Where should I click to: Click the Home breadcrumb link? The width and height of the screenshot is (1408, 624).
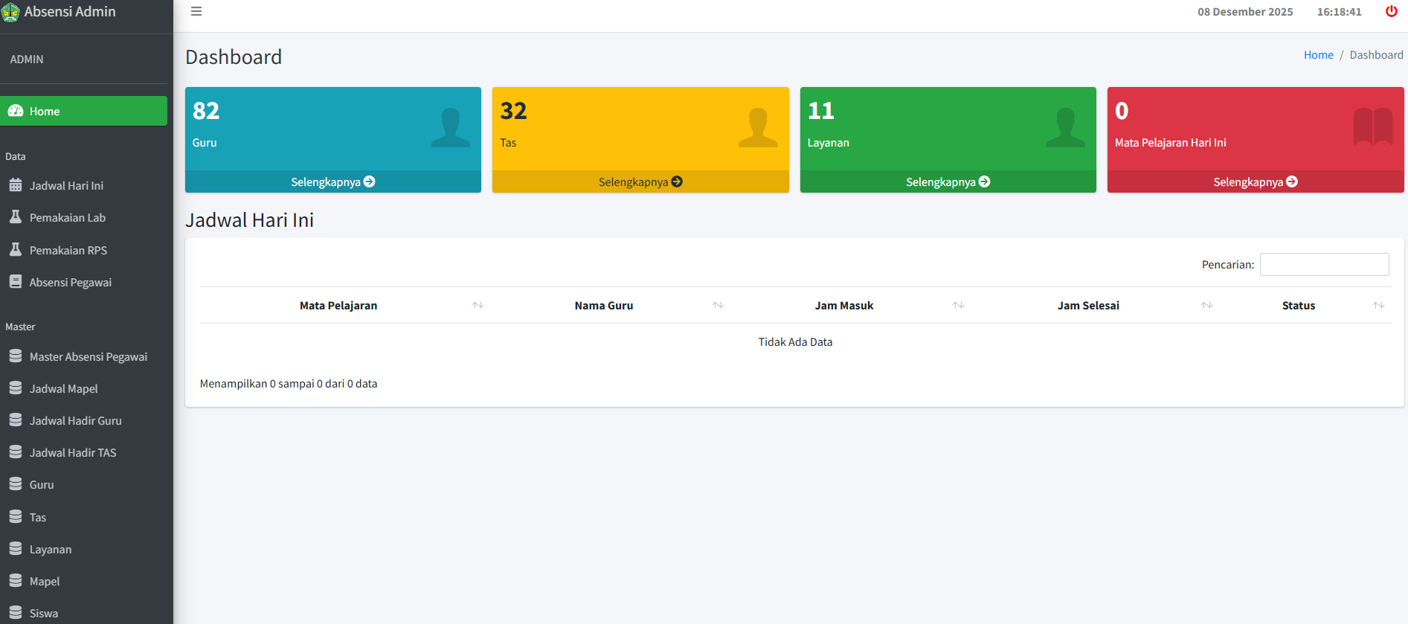[1318, 55]
